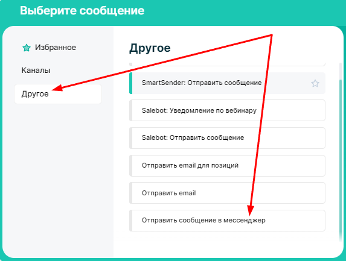Toggle favorite star on SmartSender message item
The width and height of the screenshot is (346, 261).
point(315,83)
